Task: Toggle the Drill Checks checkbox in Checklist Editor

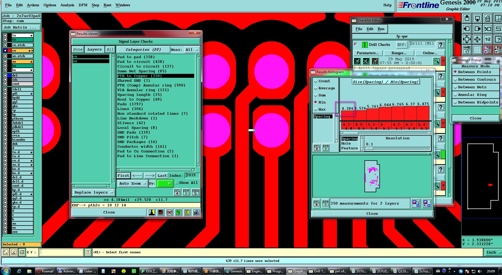Action: [x=356, y=44]
